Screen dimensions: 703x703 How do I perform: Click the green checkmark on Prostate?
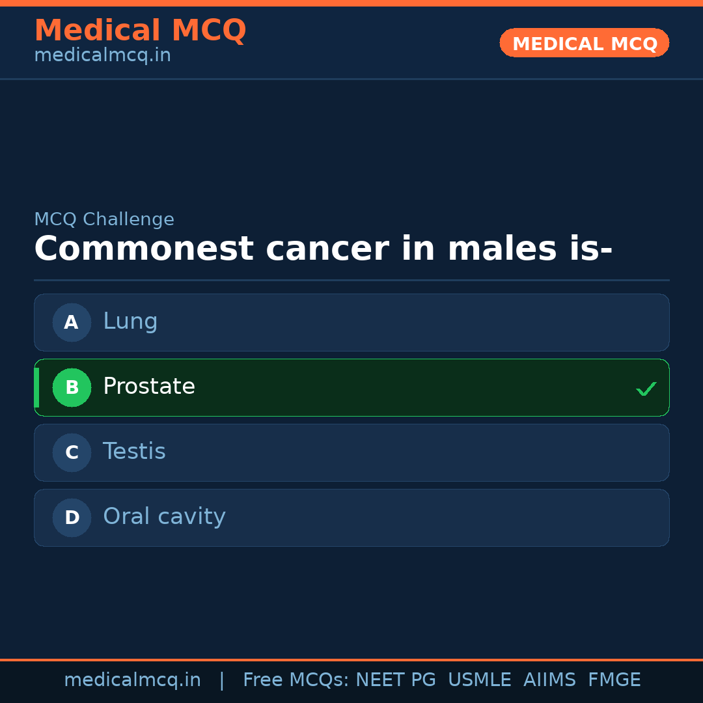[646, 389]
